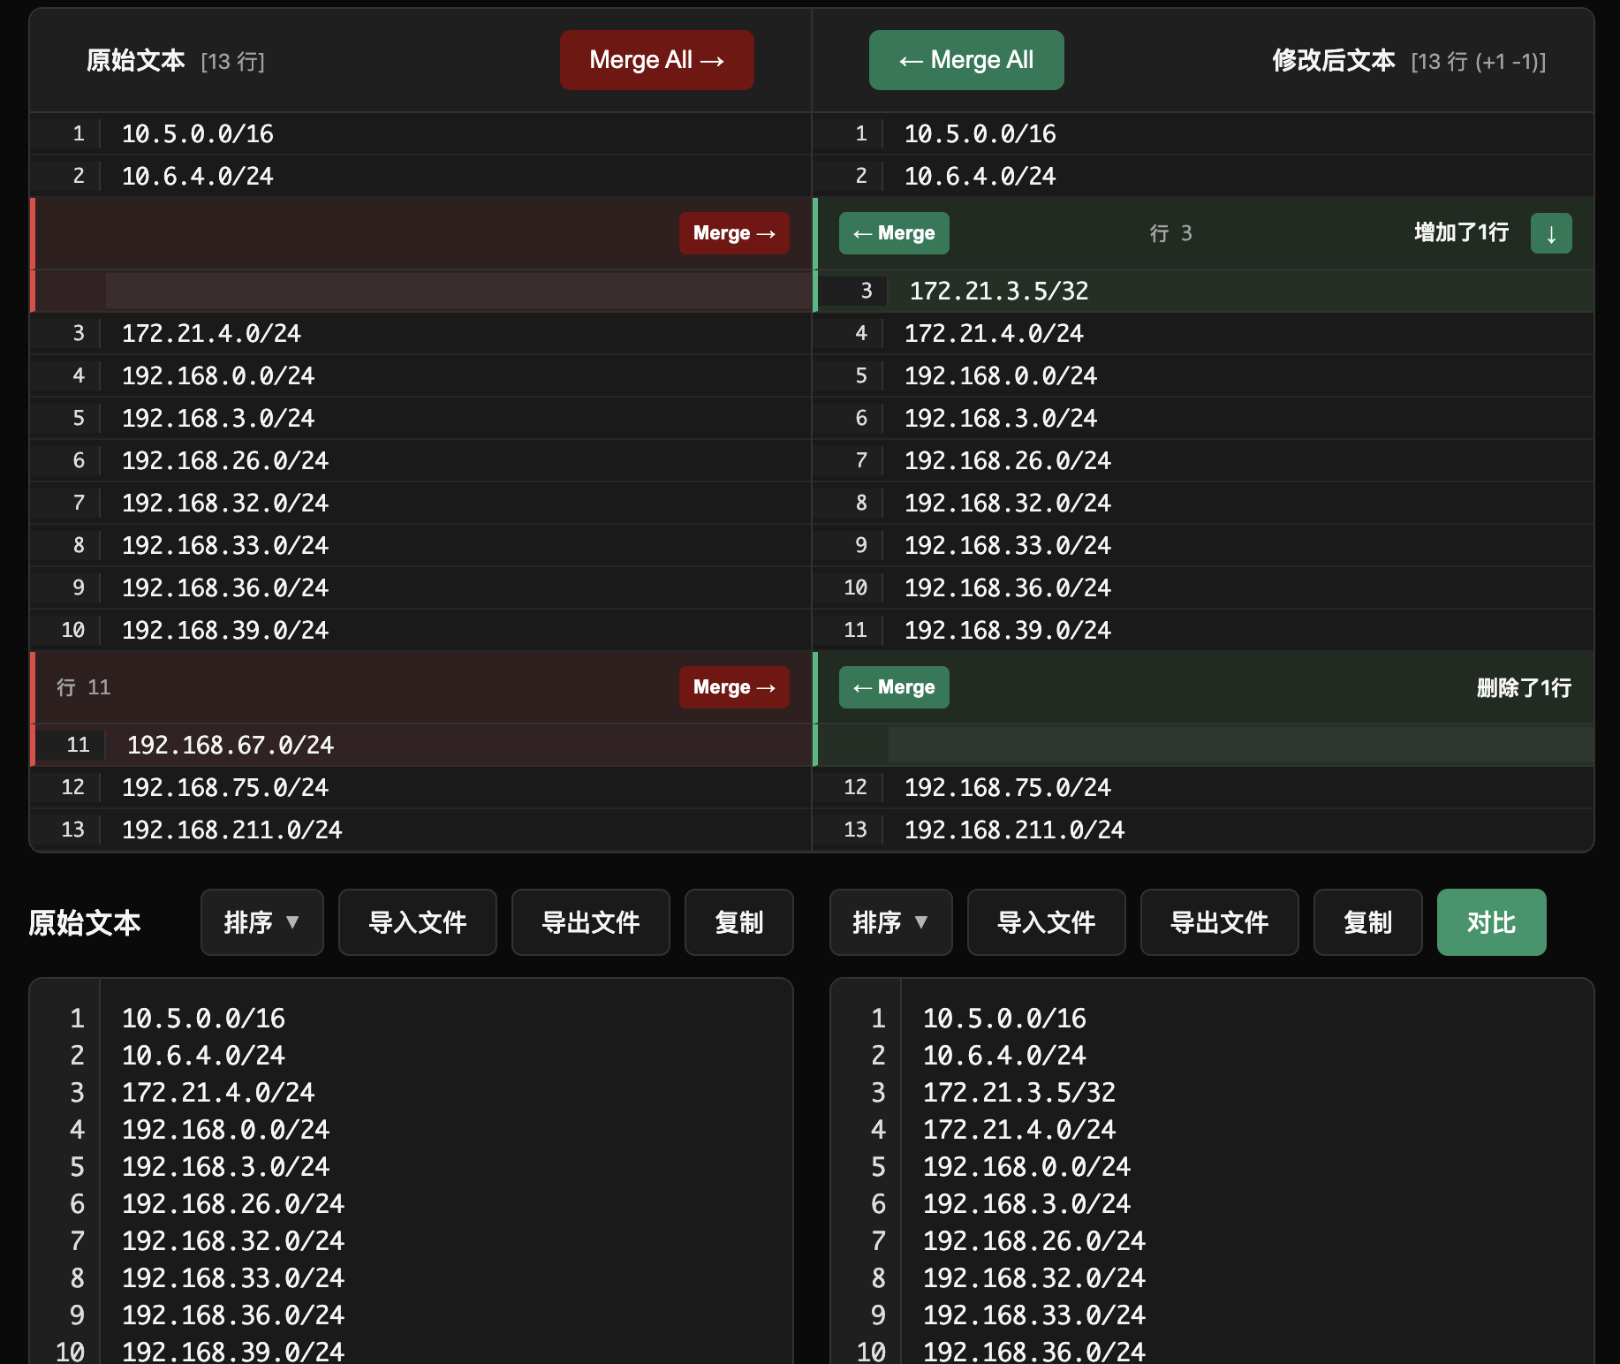Run comparison with the 对比 button
The height and width of the screenshot is (1364, 1620).
point(1492,922)
